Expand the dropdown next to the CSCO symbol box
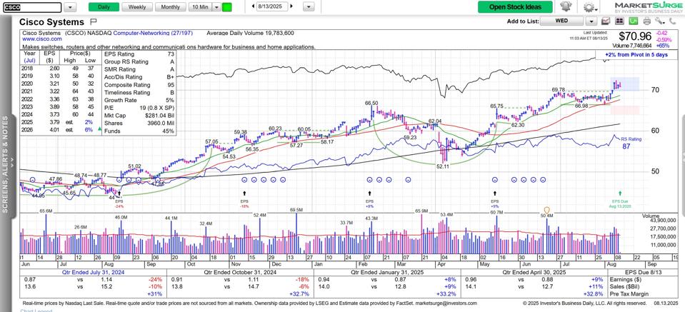 (70, 7)
